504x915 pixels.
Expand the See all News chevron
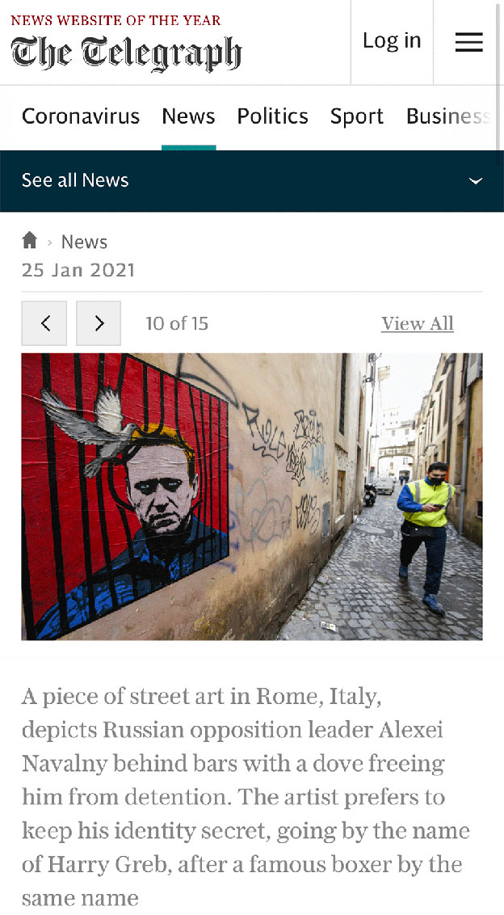point(476,181)
